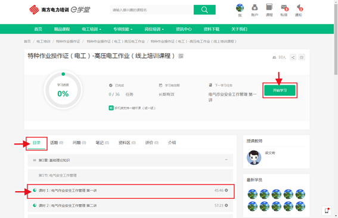Click the 长期有效 validity text
The height and width of the screenshot is (218, 338).
coord(166,94)
